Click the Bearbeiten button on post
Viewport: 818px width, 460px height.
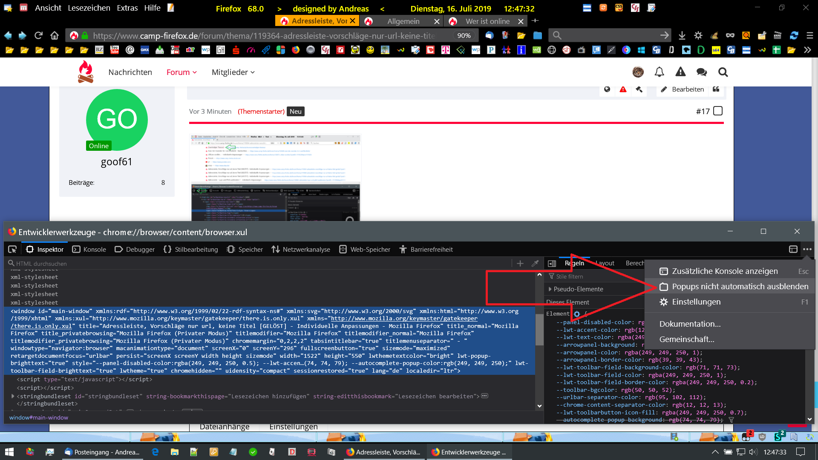(682, 89)
